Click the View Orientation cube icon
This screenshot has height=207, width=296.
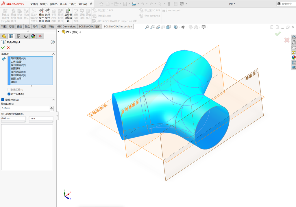coord(169,27)
